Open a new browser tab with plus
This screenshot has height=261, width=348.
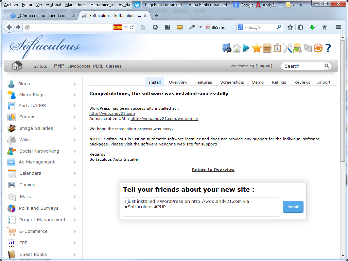coord(156,16)
